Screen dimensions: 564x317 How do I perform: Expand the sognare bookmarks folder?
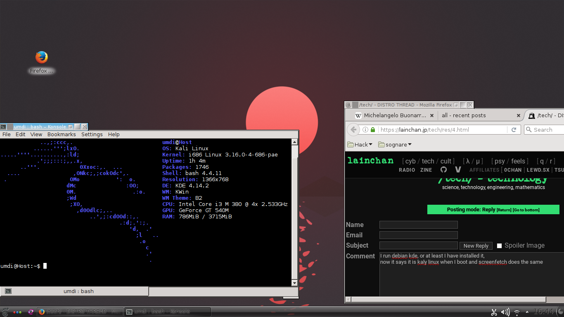pos(395,144)
